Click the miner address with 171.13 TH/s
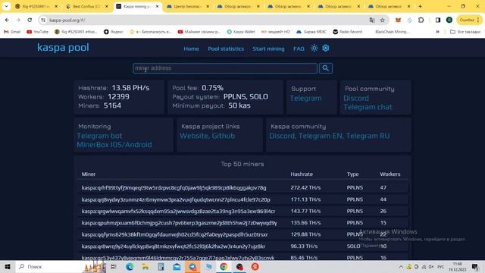The height and width of the screenshot is (273, 485). click(176, 199)
